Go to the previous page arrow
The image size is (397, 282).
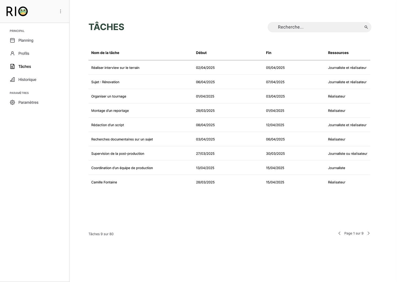[339, 233]
